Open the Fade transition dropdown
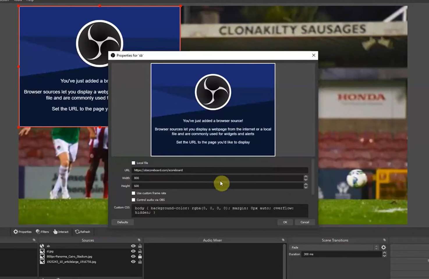 (x=334, y=247)
